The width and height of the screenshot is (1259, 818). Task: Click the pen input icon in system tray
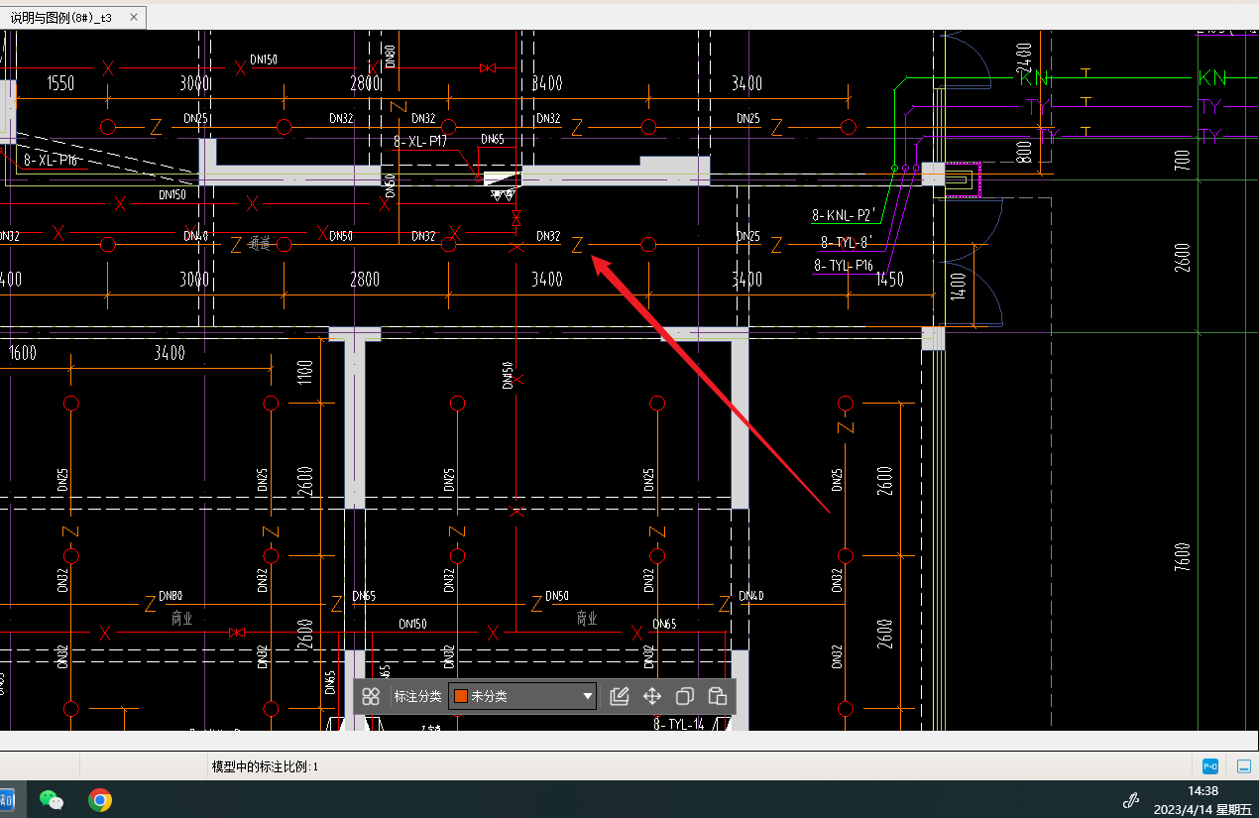(1129, 800)
